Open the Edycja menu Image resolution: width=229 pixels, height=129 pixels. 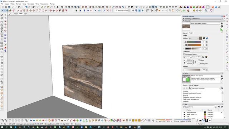[x=7, y=4]
